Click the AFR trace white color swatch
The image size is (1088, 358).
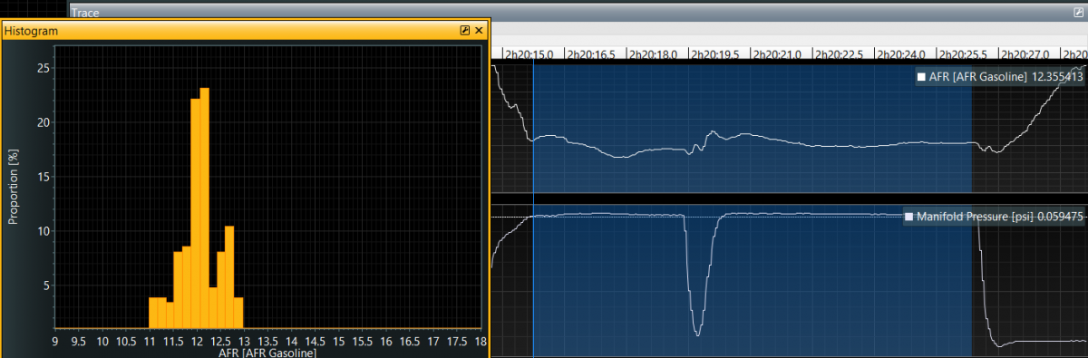tap(922, 78)
